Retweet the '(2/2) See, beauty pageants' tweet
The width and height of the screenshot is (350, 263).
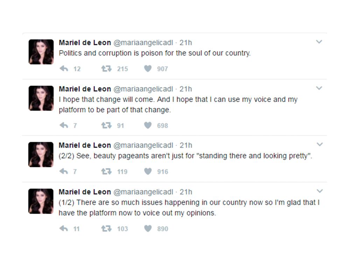pyautogui.click(x=106, y=171)
